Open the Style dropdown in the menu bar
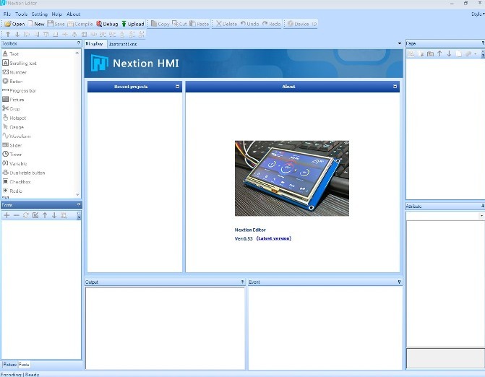485x377 pixels. pos(478,14)
